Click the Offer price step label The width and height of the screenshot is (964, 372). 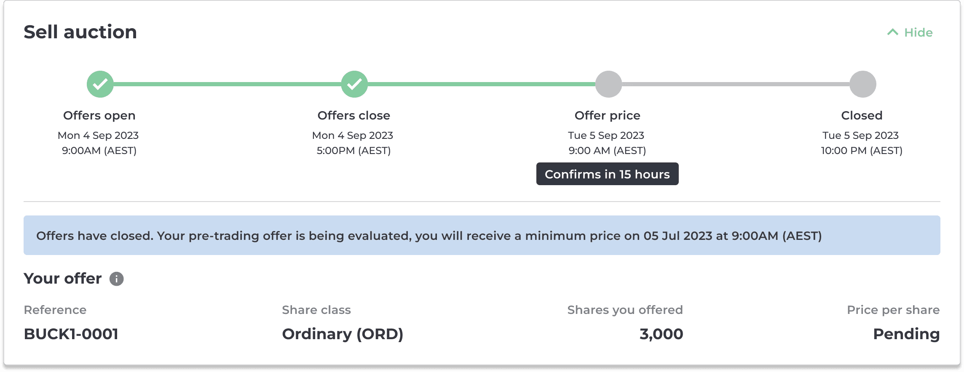608,115
